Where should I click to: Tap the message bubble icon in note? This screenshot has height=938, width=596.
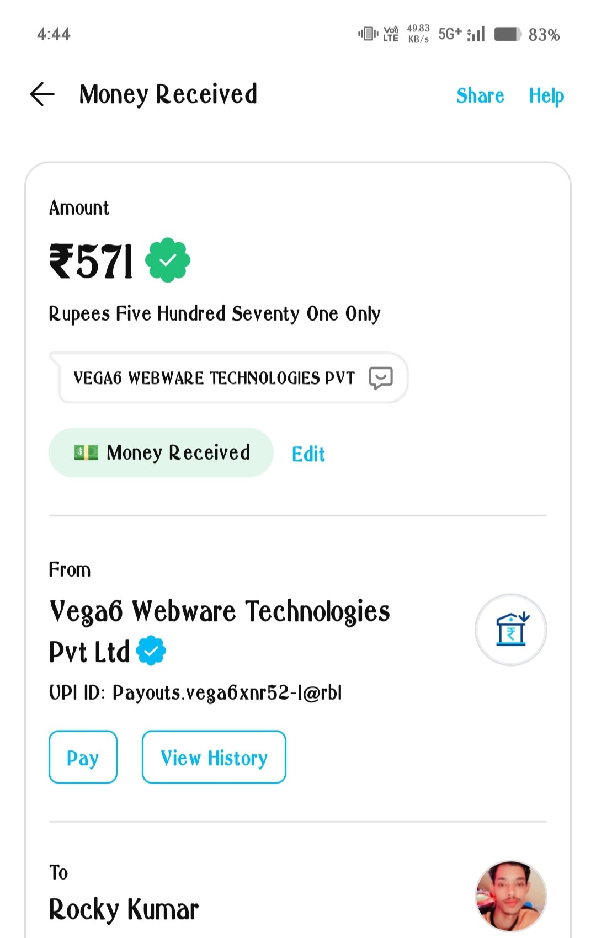point(381,378)
